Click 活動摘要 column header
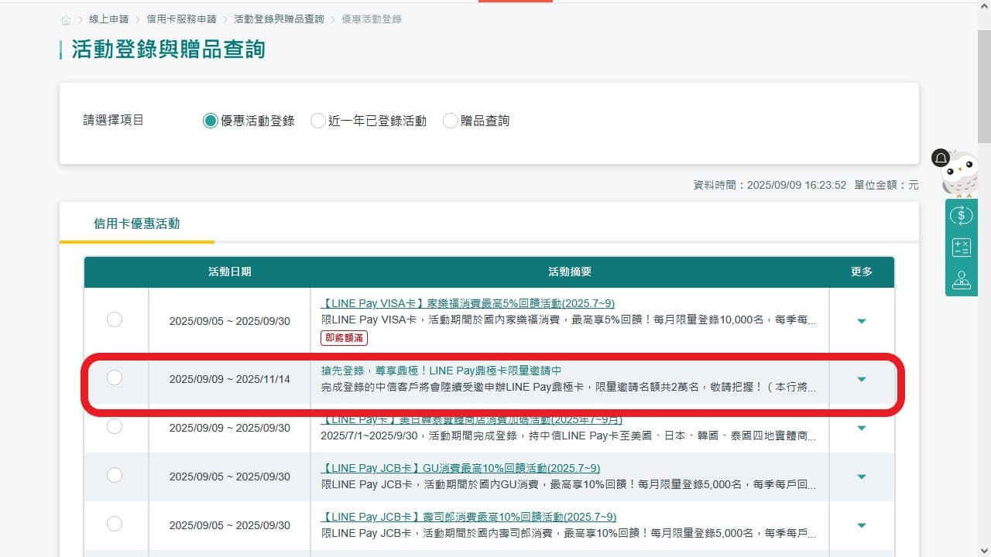Viewport: 991px width, 557px height. tap(570, 272)
